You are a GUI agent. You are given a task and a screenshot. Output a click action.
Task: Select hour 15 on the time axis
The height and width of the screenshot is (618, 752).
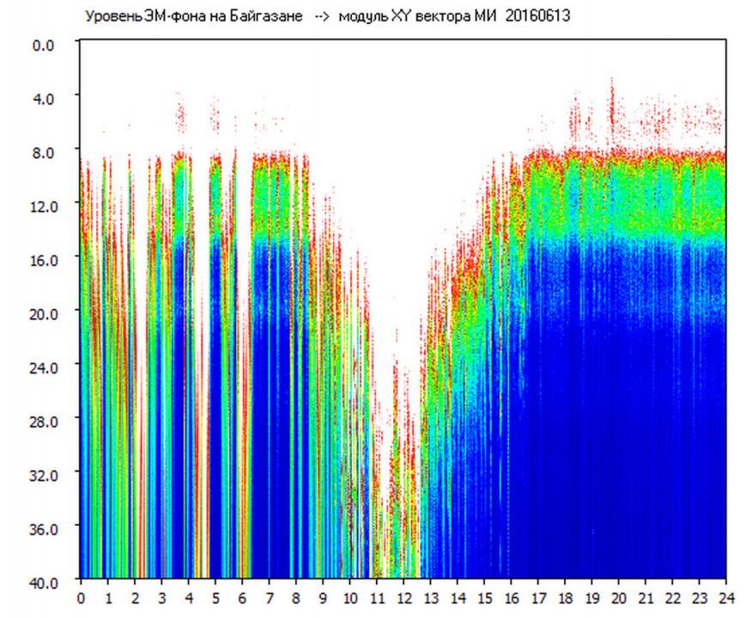click(484, 597)
